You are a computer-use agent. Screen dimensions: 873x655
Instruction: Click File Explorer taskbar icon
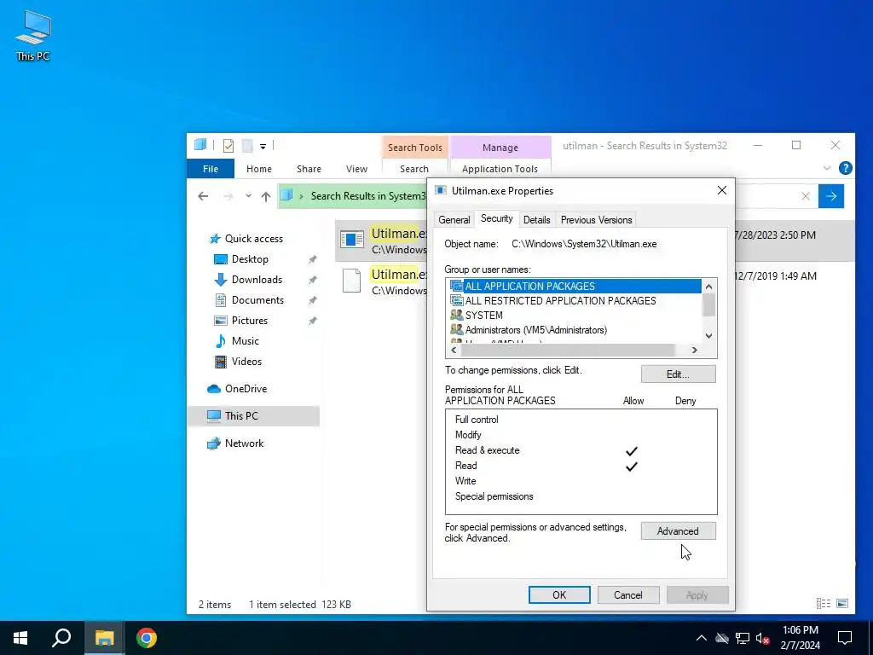click(104, 638)
